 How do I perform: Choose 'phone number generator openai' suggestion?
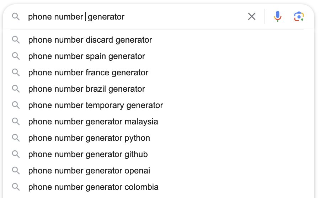pos(89,171)
